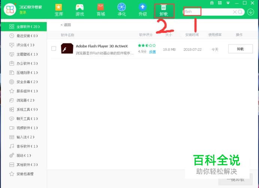The width and height of the screenshot is (259, 188).
Task: Open 驱动 (1) category
Action: coord(24,155)
